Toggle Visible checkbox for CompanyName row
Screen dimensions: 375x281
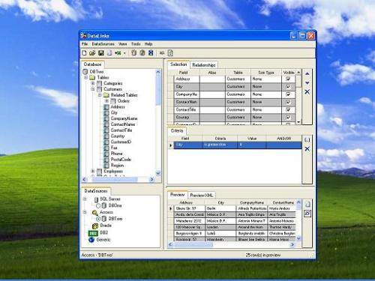tap(288, 94)
